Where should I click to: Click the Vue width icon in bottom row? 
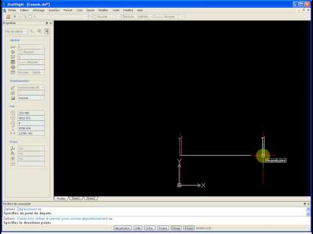tap(13, 133)
